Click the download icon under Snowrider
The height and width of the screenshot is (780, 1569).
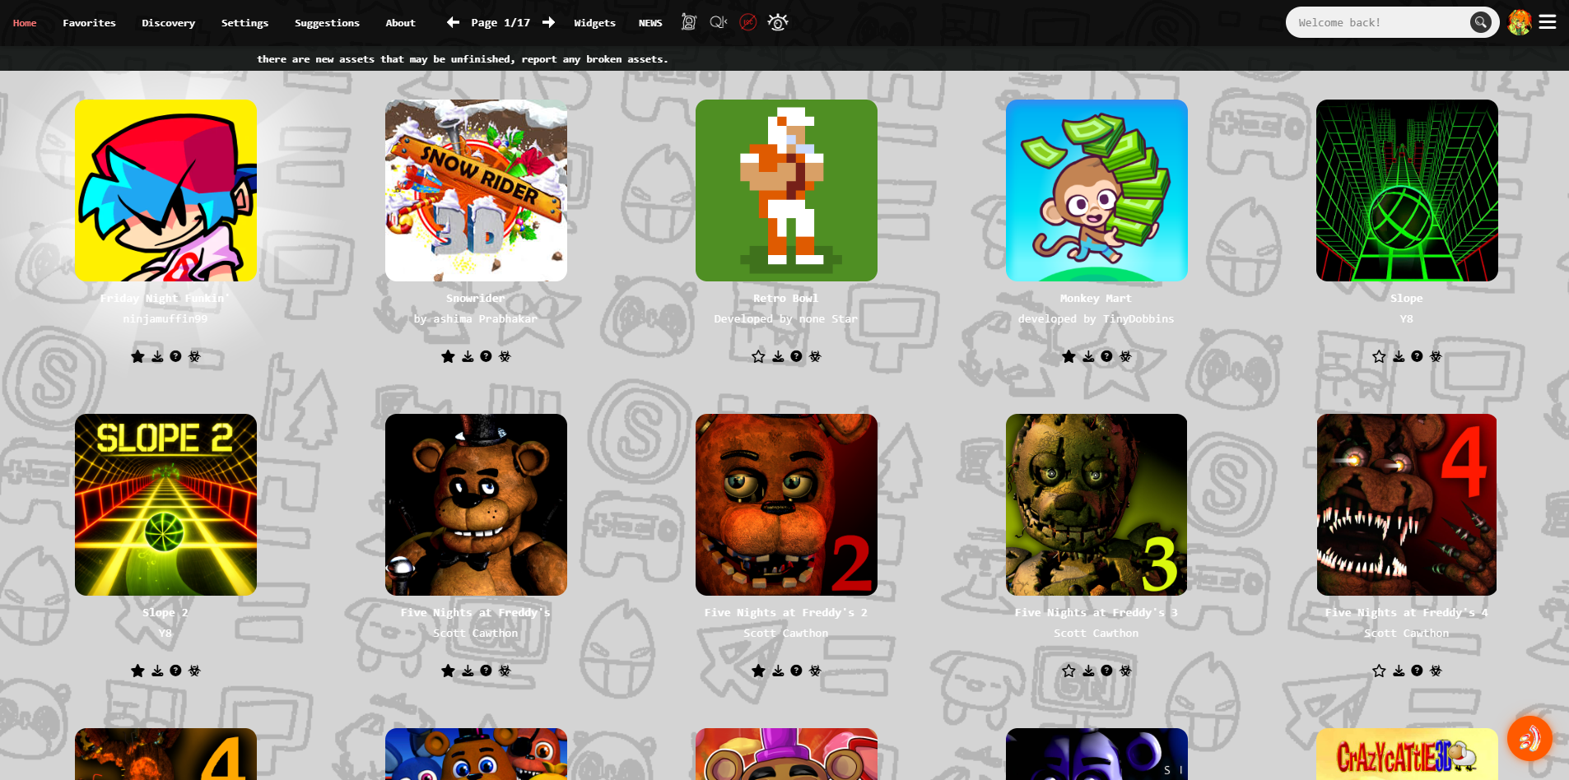coord(468,356)
